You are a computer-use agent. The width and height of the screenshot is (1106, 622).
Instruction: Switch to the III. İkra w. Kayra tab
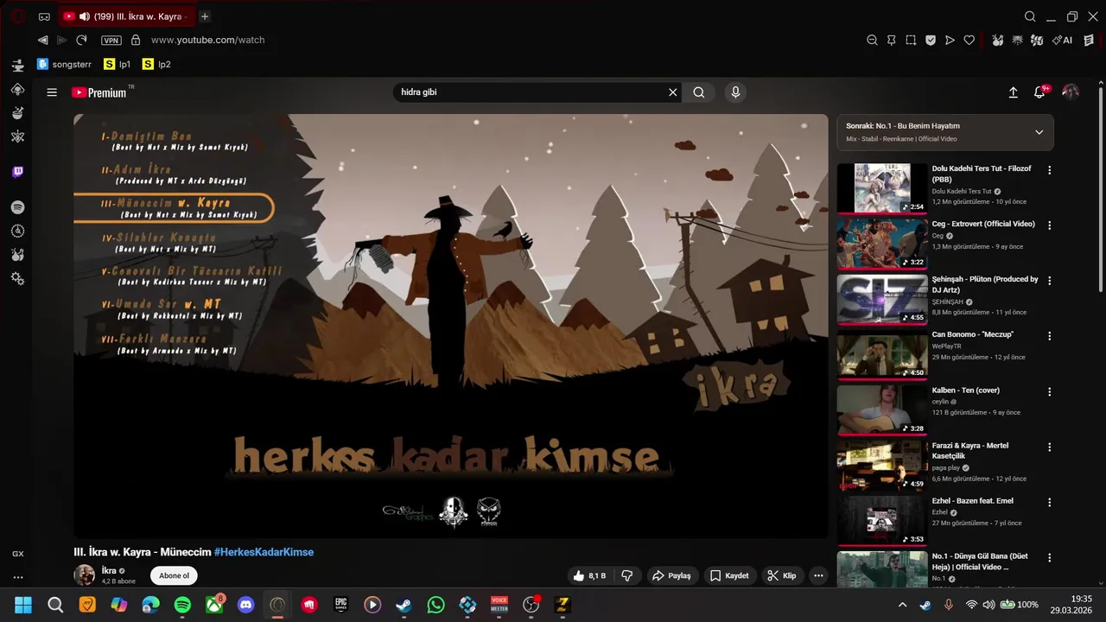tap(126, 16)
